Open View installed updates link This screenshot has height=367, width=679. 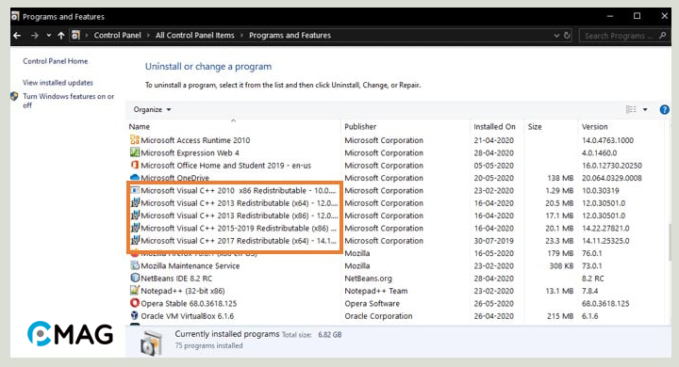[58, 83]
